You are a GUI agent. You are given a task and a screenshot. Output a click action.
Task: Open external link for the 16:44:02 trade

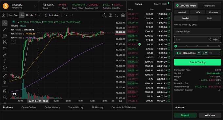click(169, 18)
